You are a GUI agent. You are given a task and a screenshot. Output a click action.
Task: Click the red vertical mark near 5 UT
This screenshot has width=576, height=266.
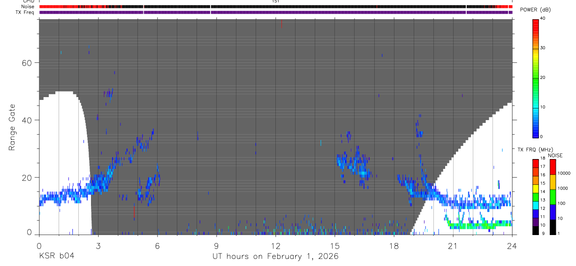134,211
